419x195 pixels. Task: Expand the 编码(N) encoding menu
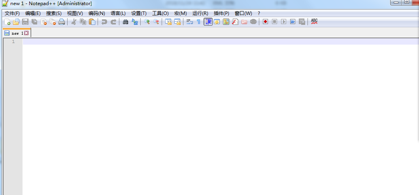point(96,13)
